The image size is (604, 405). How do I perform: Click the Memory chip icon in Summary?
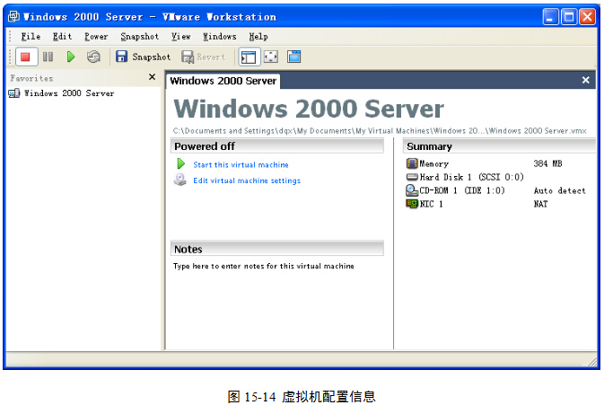click(x=412, y=163)
